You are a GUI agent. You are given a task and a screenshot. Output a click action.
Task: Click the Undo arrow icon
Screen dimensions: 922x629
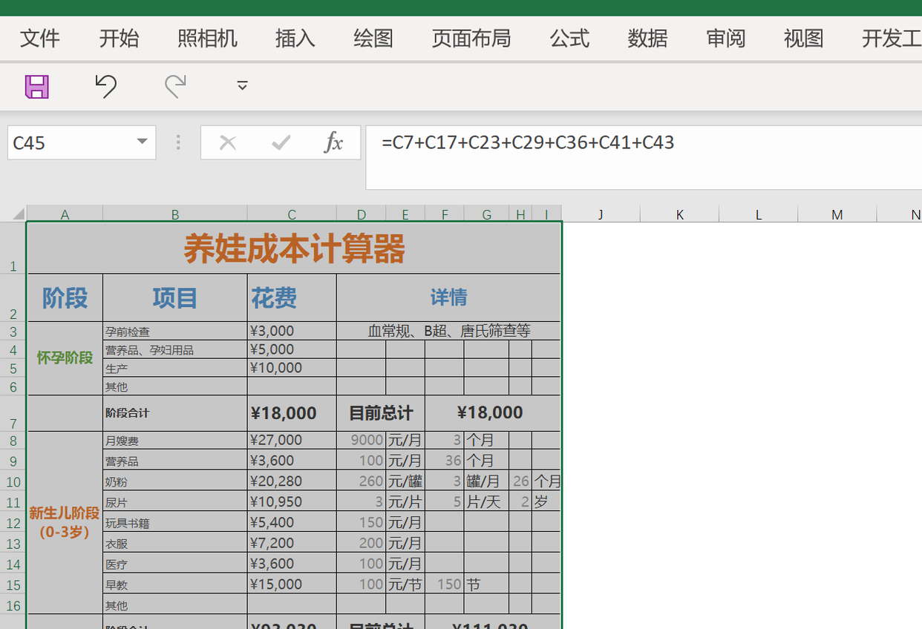pos(106,86)
